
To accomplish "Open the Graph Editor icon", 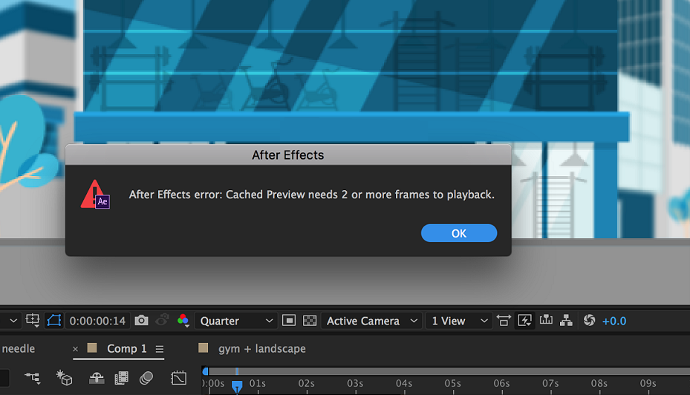I will pyautogui.click(x=179, y=378).
